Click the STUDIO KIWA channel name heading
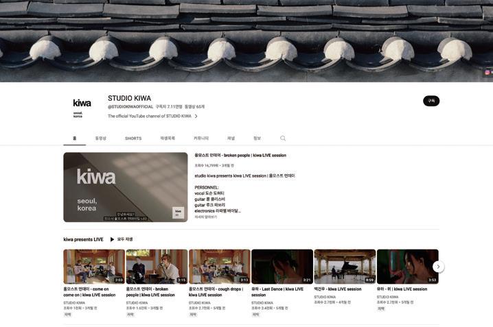The width and height of the screenshot is (493, 327). point(129,98)
